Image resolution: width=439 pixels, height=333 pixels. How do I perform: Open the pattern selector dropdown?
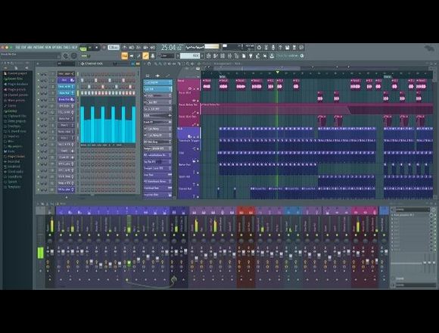click(x=190, y=56)
